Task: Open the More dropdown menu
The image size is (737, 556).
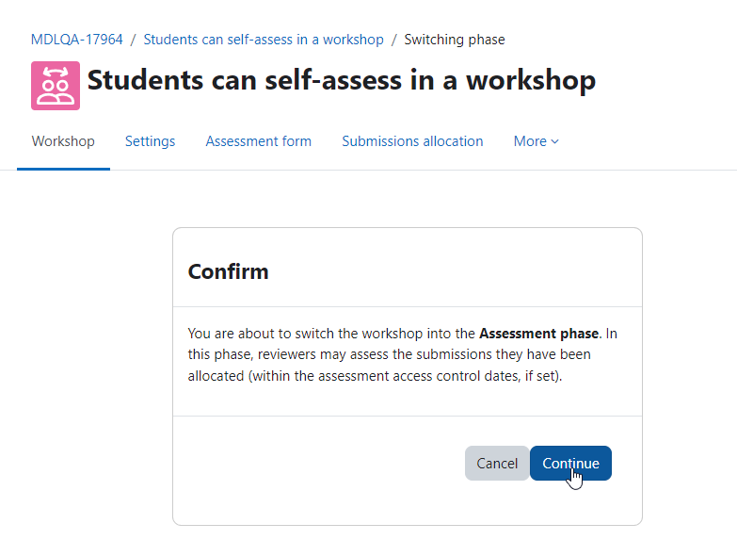Action: [536, 141]
